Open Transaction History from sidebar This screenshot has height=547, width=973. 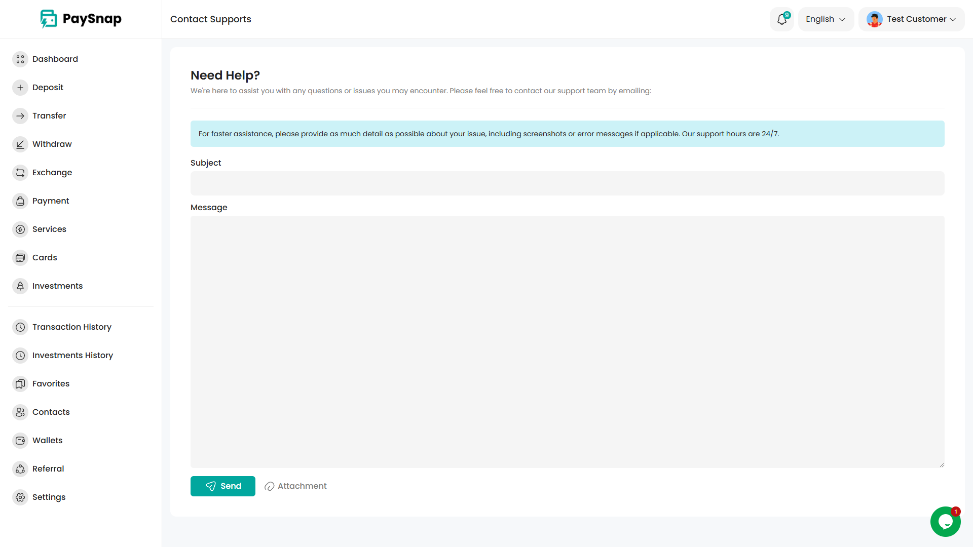72,327
